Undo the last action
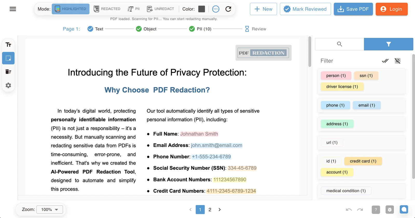Viewport: 415px width, 218px height. (349, 209)
